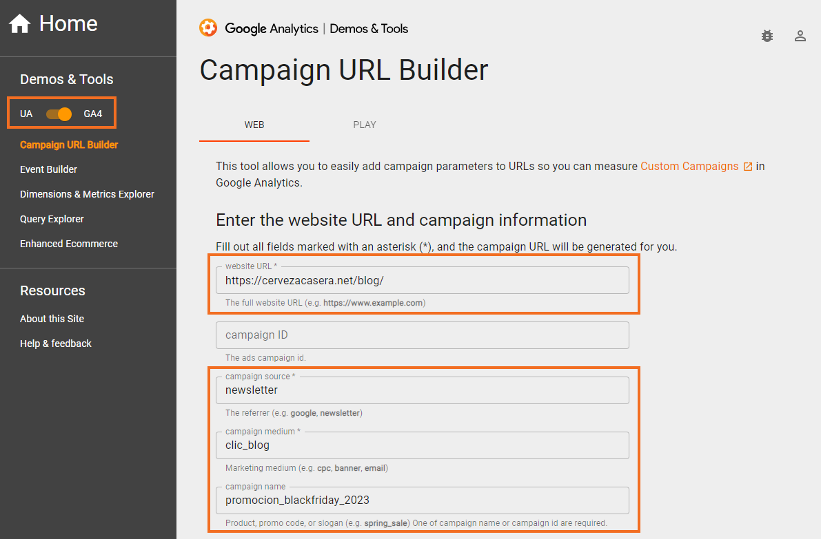Switch to the WEB tab

click(254, 125)
